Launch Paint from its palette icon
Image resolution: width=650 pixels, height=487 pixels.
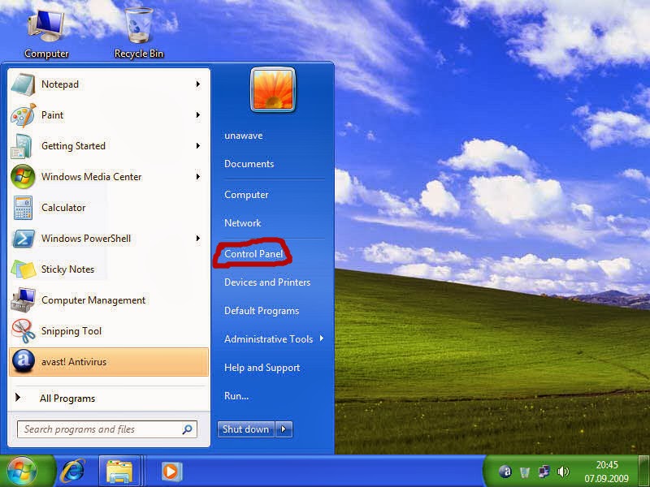pyautogui.click(x=24, y=115)
